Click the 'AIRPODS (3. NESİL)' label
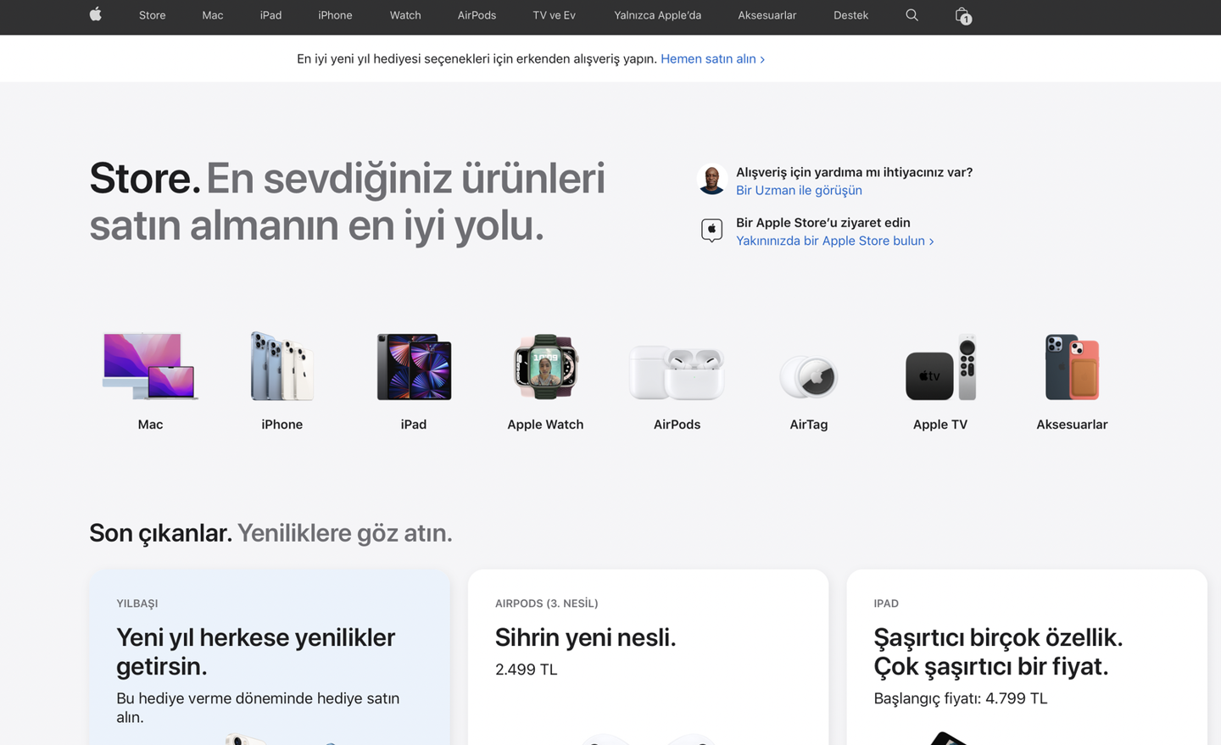Image resolution: width=1221 pixels, height=745 pixels. click(547, 603)
